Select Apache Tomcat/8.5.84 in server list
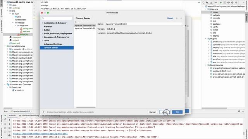This screenshot has height=139, width=248. point(85,25)
